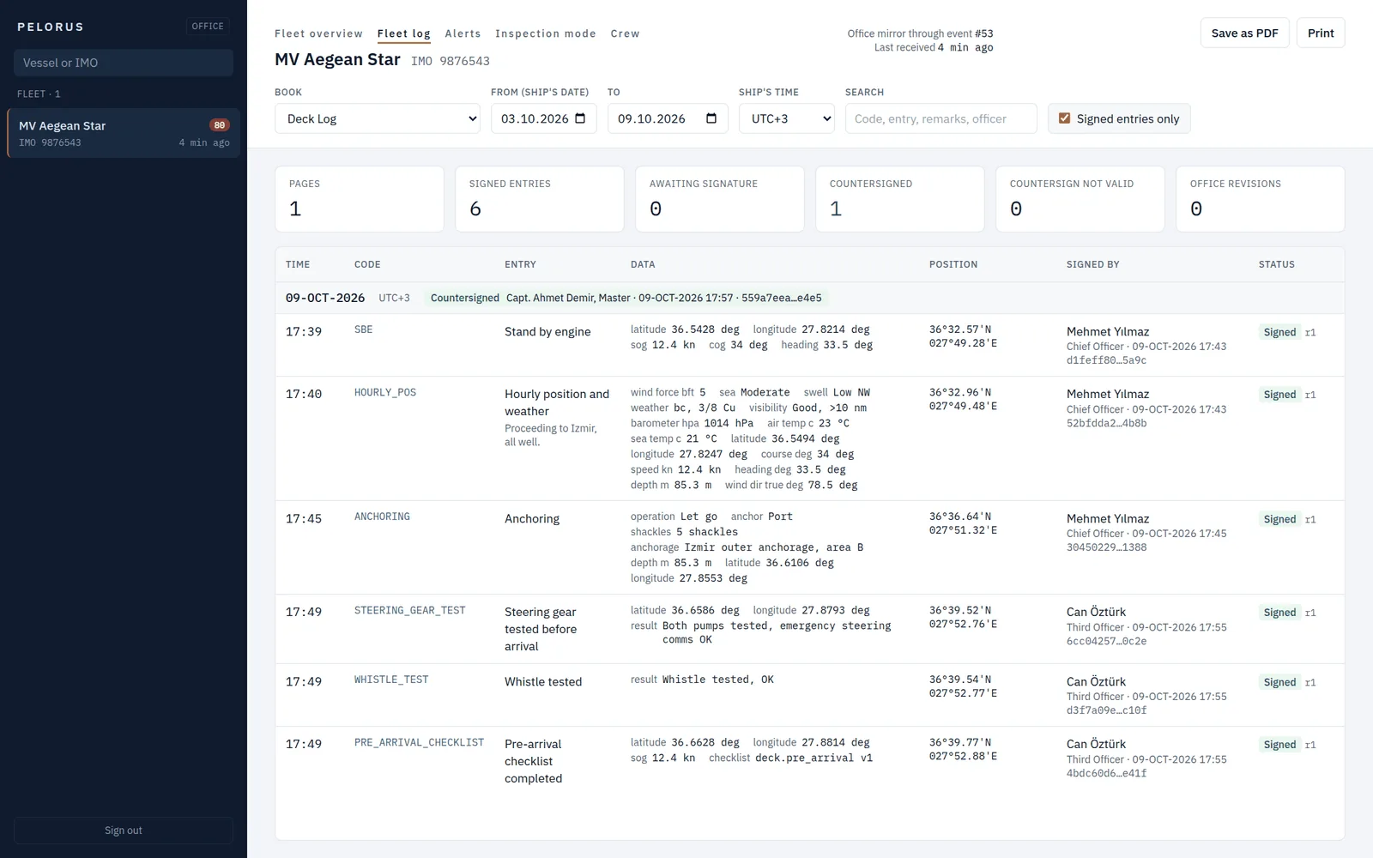Click Sign out in sidebar

(124, 831)
